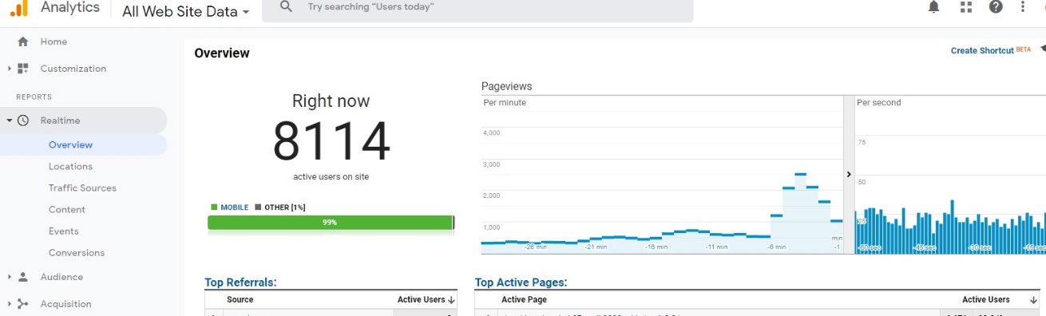This screenshot has width=1046, height=316.
Task: Click the Customization dashboard icon
Action: 23,69
